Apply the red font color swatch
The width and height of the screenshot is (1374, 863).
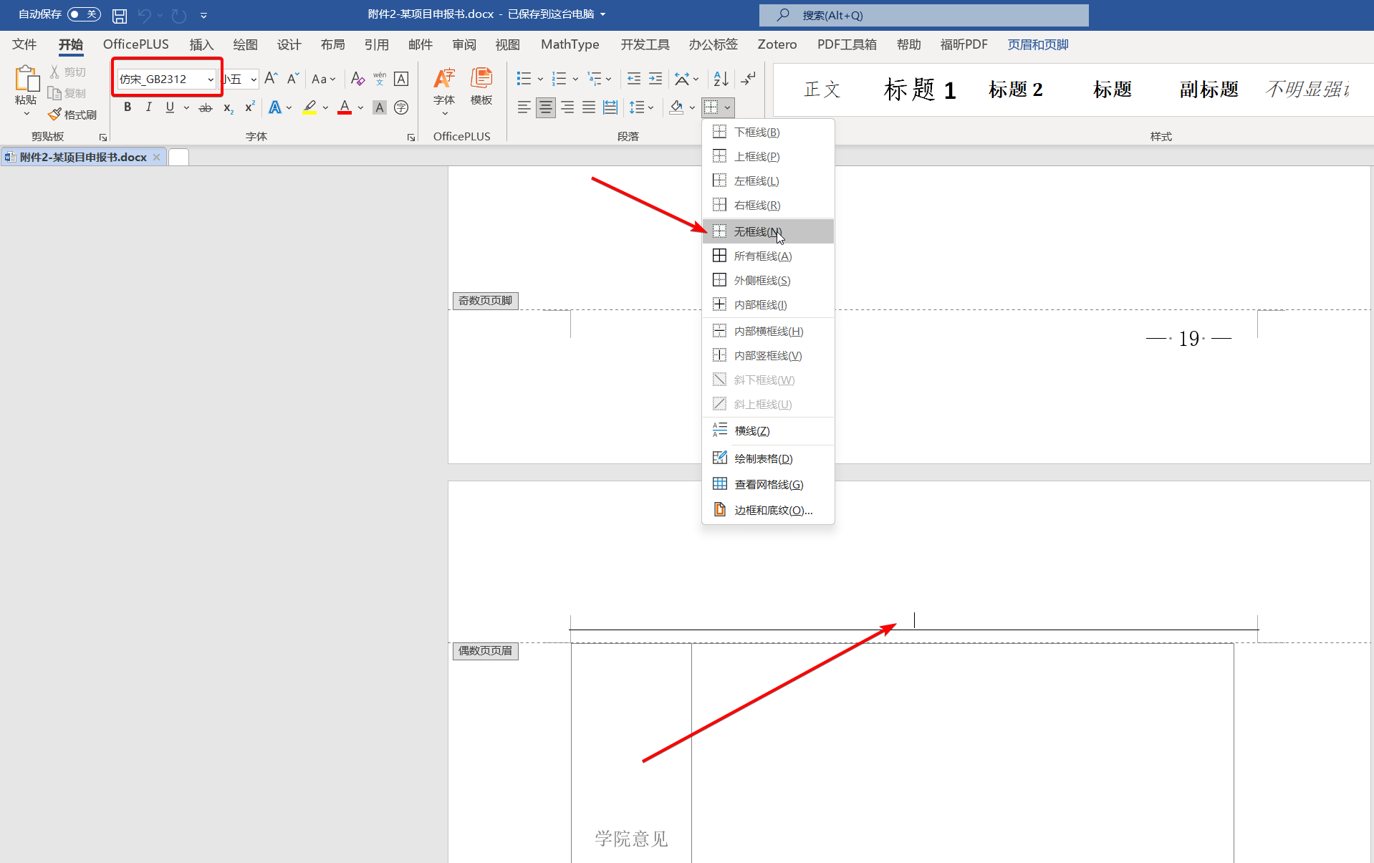[345, 107]
